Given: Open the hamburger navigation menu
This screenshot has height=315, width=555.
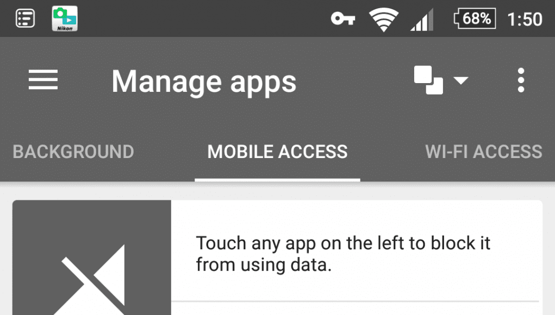Looking at the screenshot, I should (x=43, y=79).
